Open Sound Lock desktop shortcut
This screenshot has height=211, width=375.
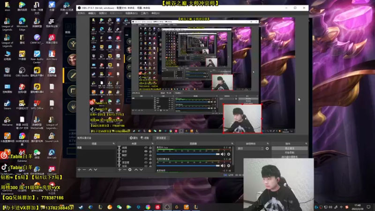[52, 137]
